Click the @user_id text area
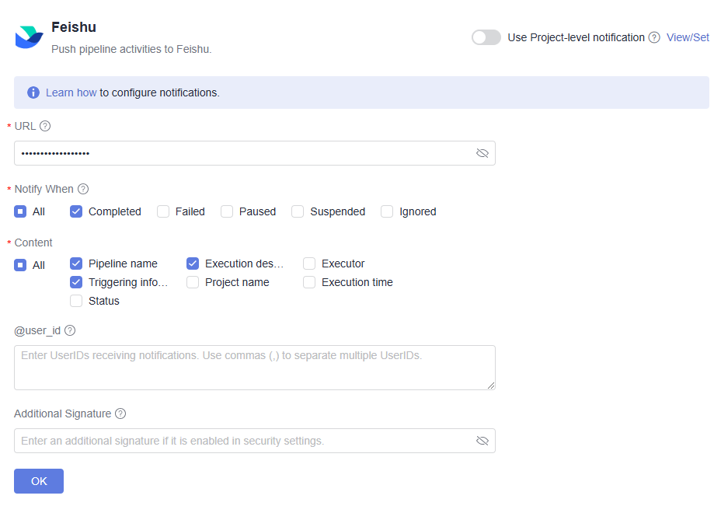 (255, 368)
